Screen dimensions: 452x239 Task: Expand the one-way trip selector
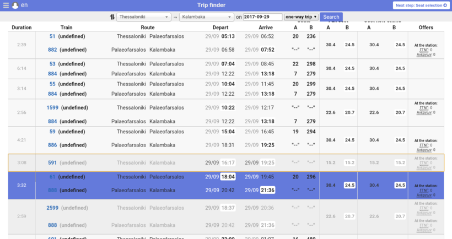[x=301, y=17]
